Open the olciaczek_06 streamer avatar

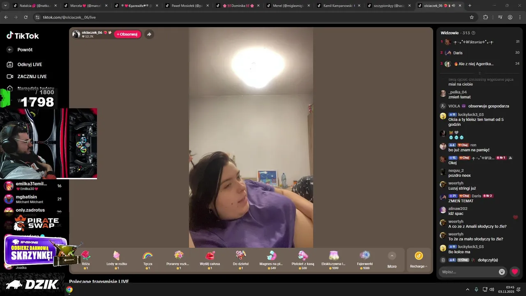pyautogui.click(x=76, y=34)
